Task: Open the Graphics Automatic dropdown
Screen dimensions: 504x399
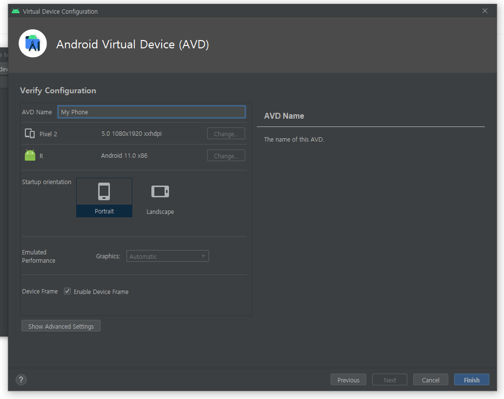Action: tap(168, 256)
